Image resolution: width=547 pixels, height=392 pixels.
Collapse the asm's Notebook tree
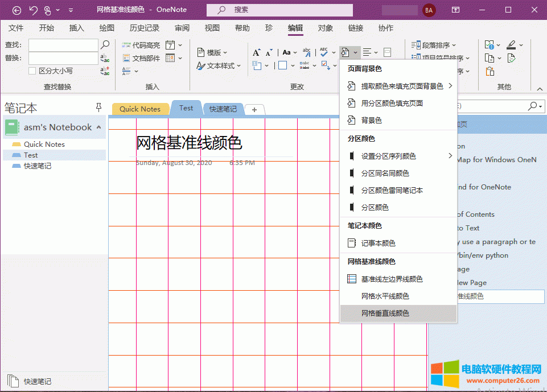(99, 127)
